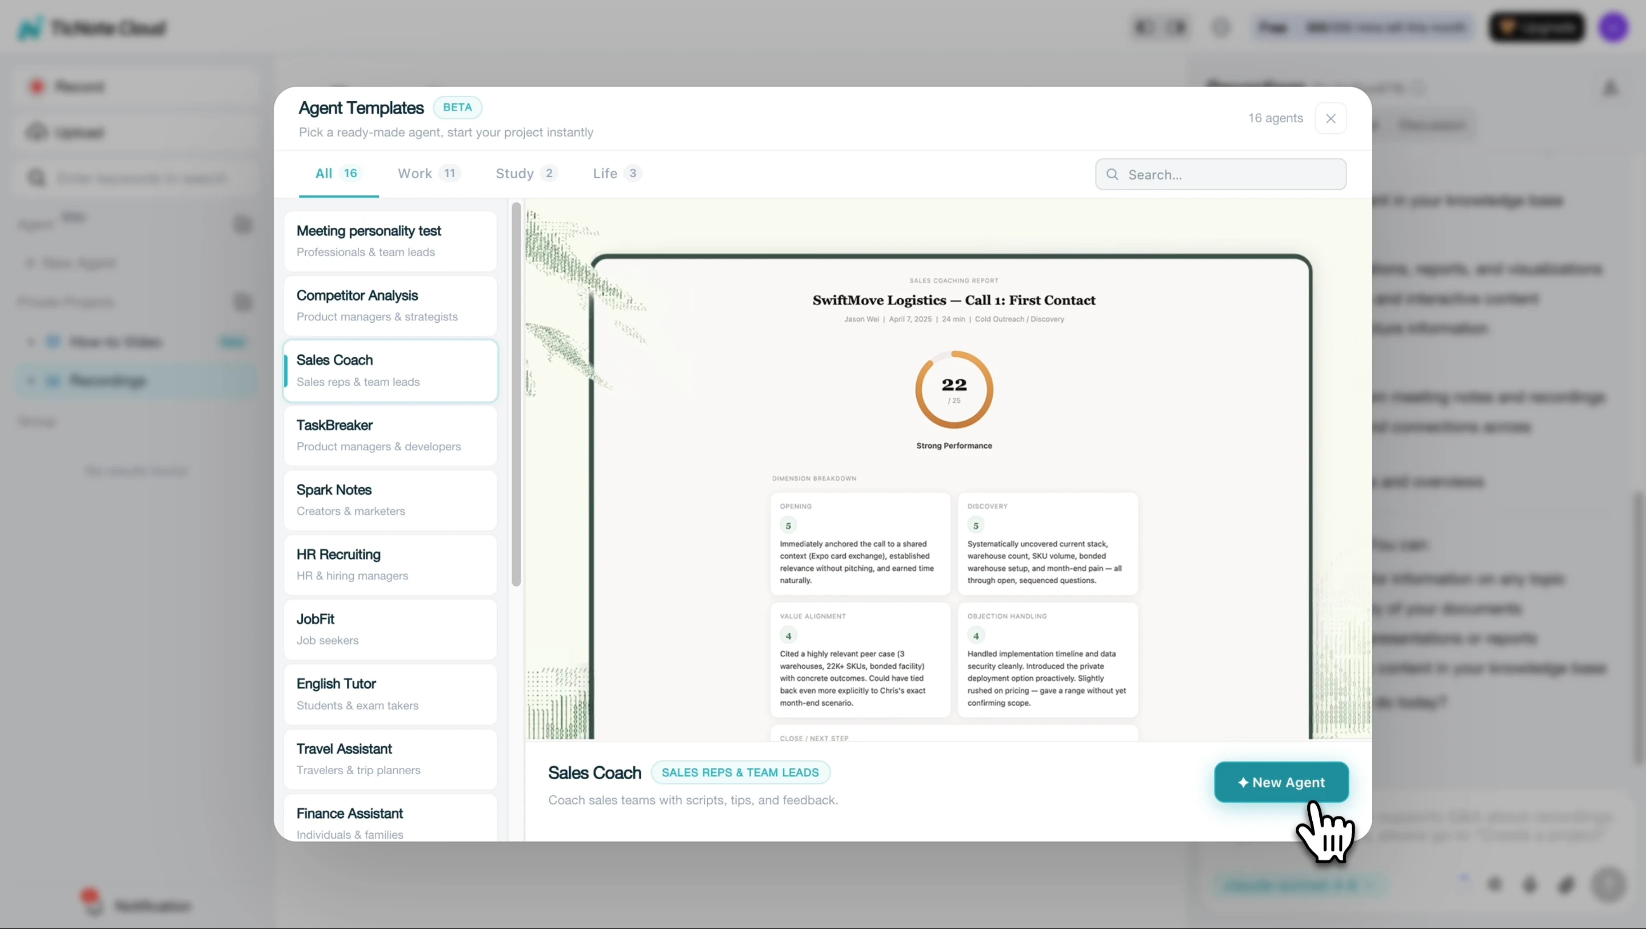
Task: Open Notification at the sidebar bottom
Action: click(135, 906)
